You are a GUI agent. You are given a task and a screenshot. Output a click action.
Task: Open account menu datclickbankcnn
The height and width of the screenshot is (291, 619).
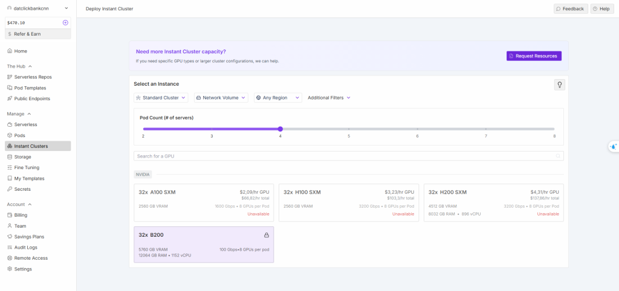37,8
